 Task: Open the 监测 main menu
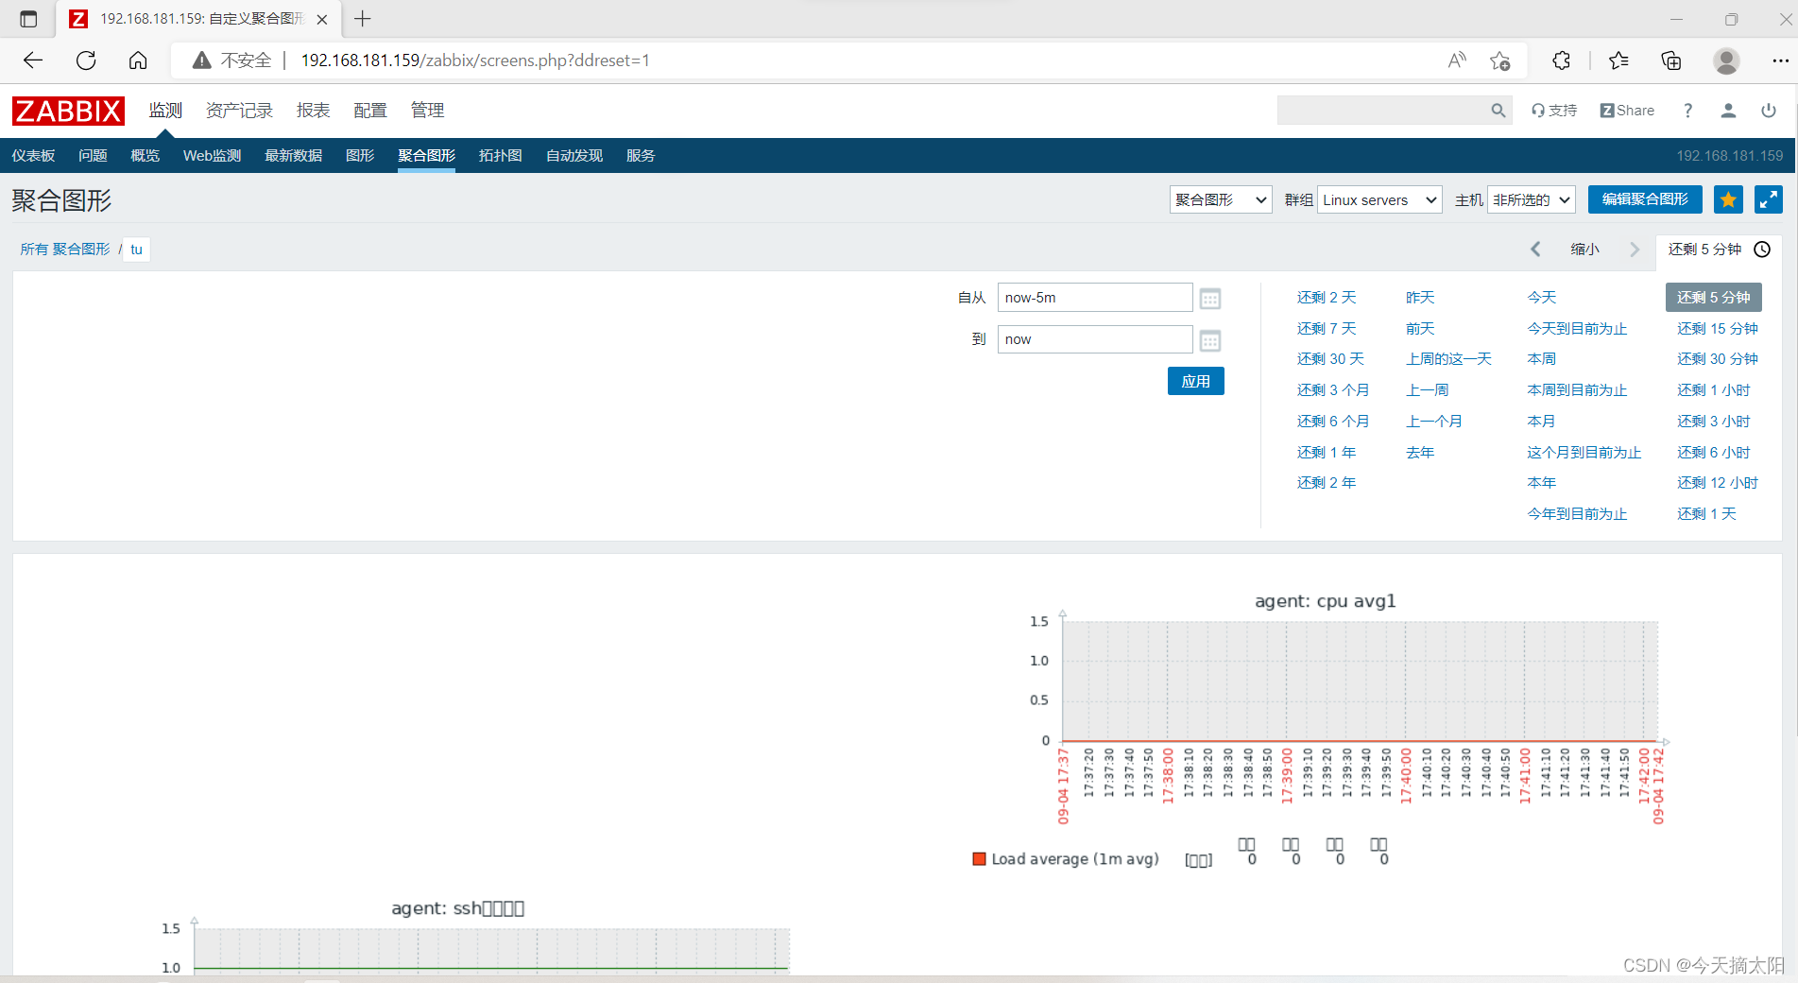[165, 111]
